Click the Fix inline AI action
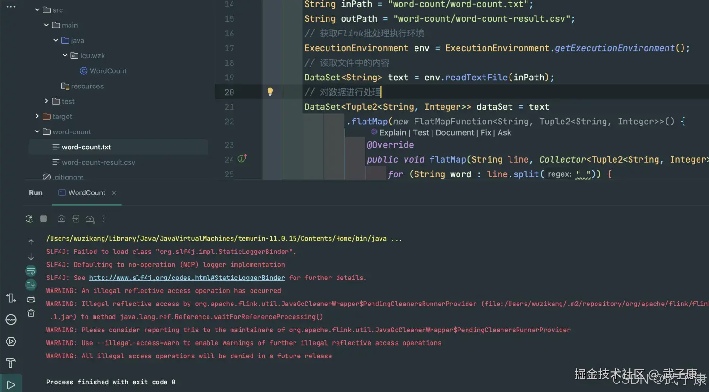The width and height of the screenshot is (709, 392). (486, 133)
